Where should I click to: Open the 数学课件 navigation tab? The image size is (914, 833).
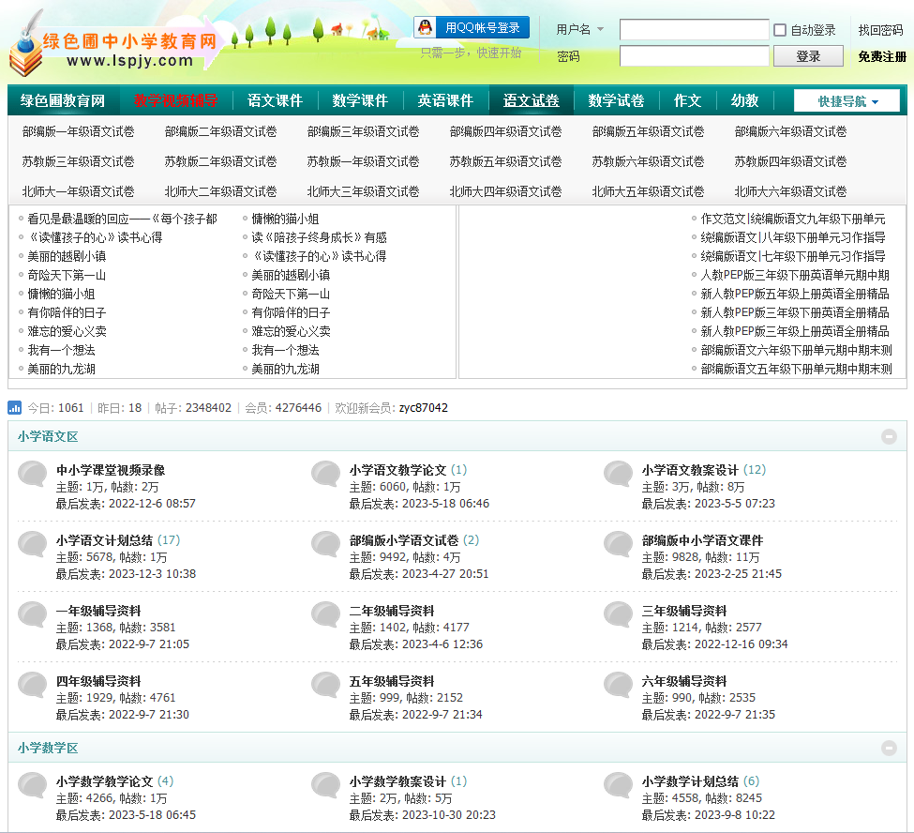[360, 101]
